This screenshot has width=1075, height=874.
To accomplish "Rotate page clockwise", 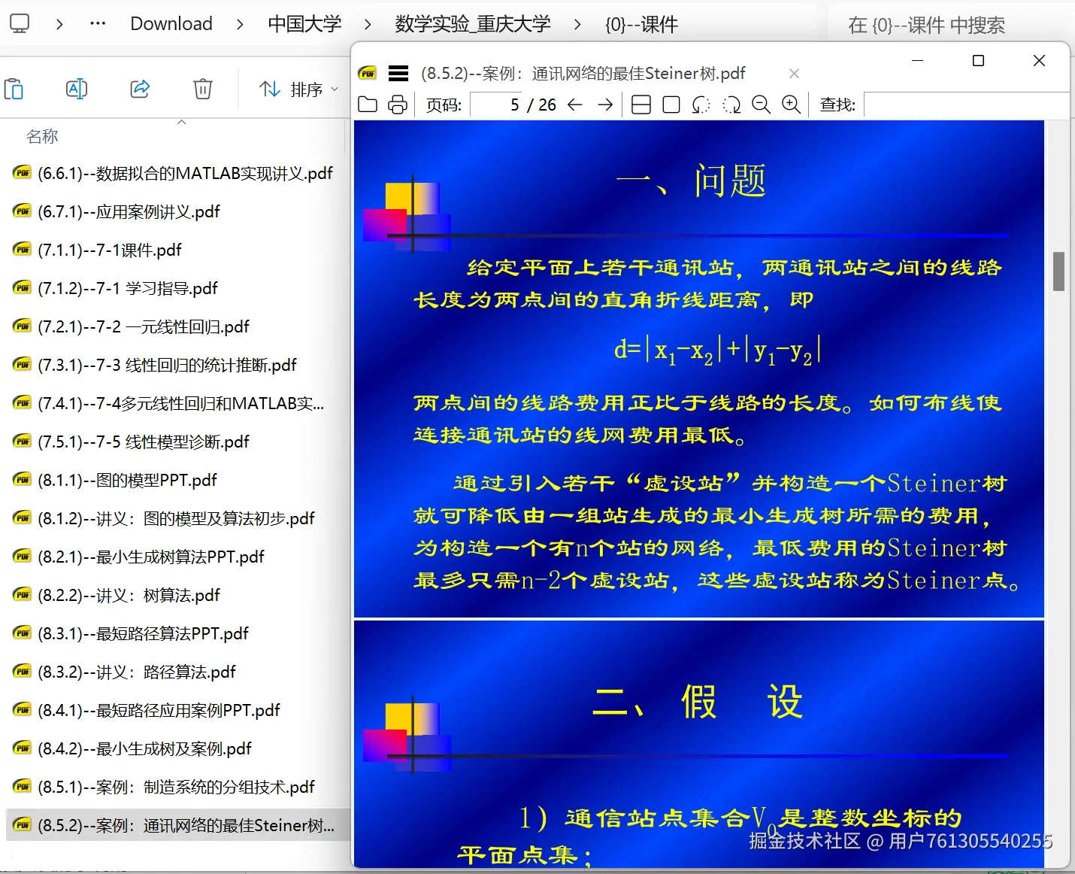I will [731, 105].
